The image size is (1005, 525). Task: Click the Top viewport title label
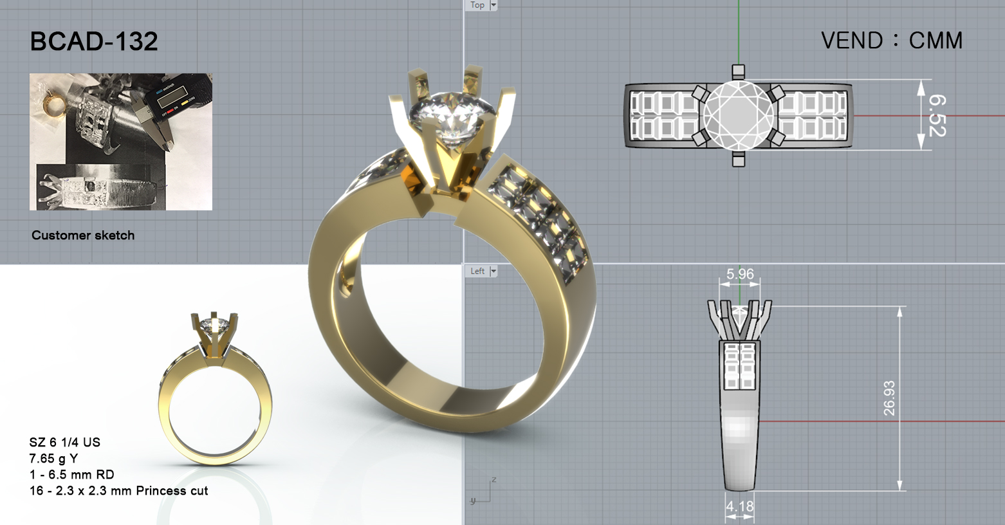(477, 5)
